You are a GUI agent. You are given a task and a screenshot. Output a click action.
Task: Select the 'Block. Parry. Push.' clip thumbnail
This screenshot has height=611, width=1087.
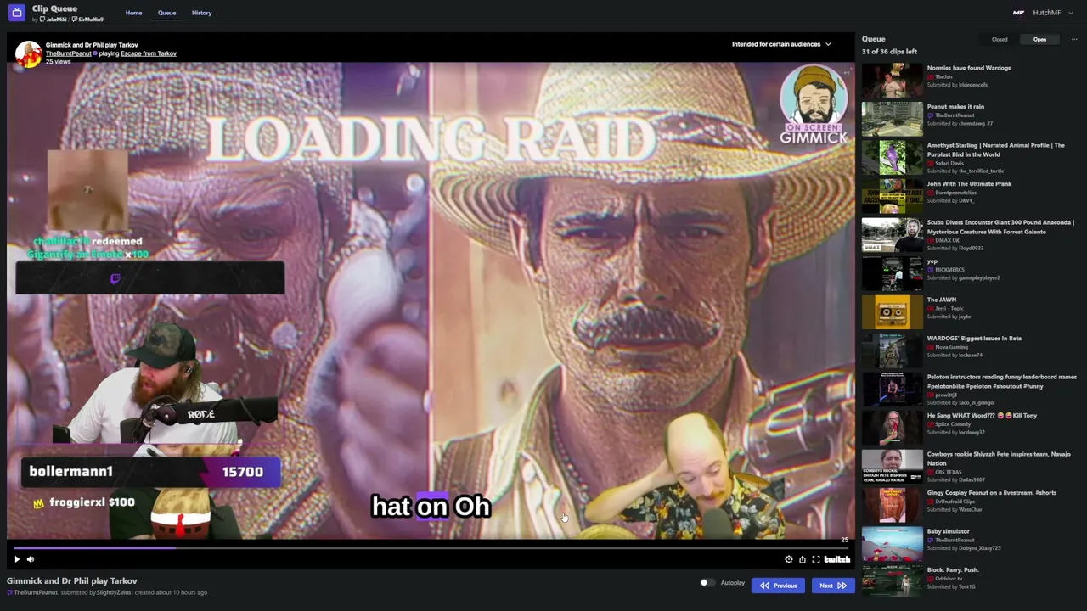point(892,582)
